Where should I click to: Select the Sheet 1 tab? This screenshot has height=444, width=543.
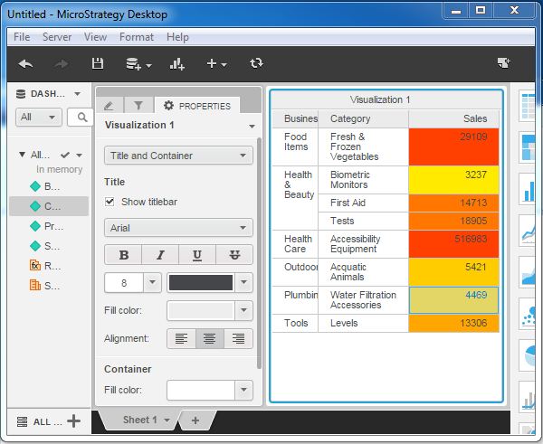(x=140, y=420)
